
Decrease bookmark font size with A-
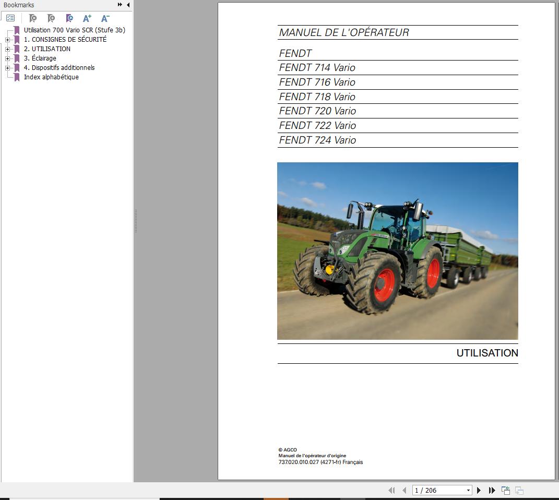click(105, 18)
